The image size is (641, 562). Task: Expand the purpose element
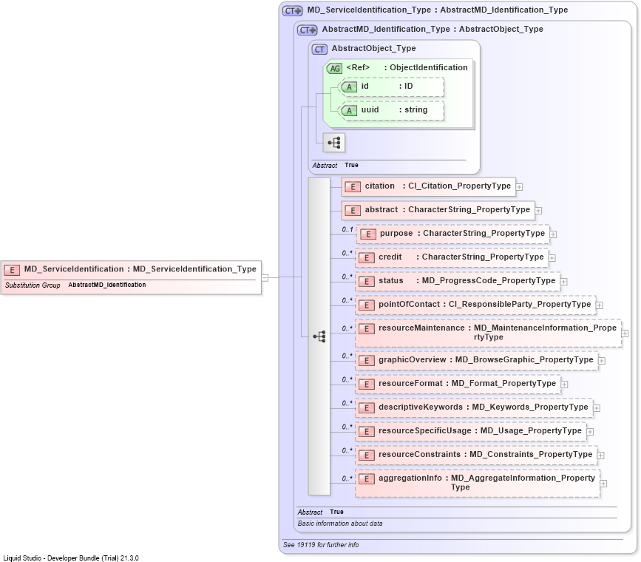(553, 234)
